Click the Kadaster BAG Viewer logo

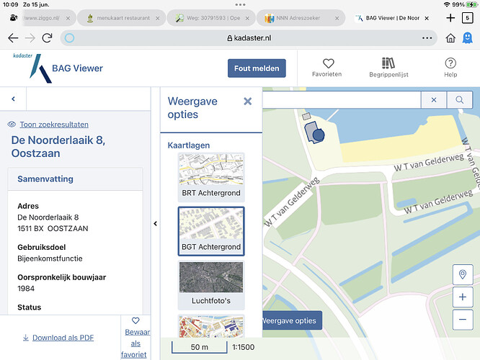(58, 68)
